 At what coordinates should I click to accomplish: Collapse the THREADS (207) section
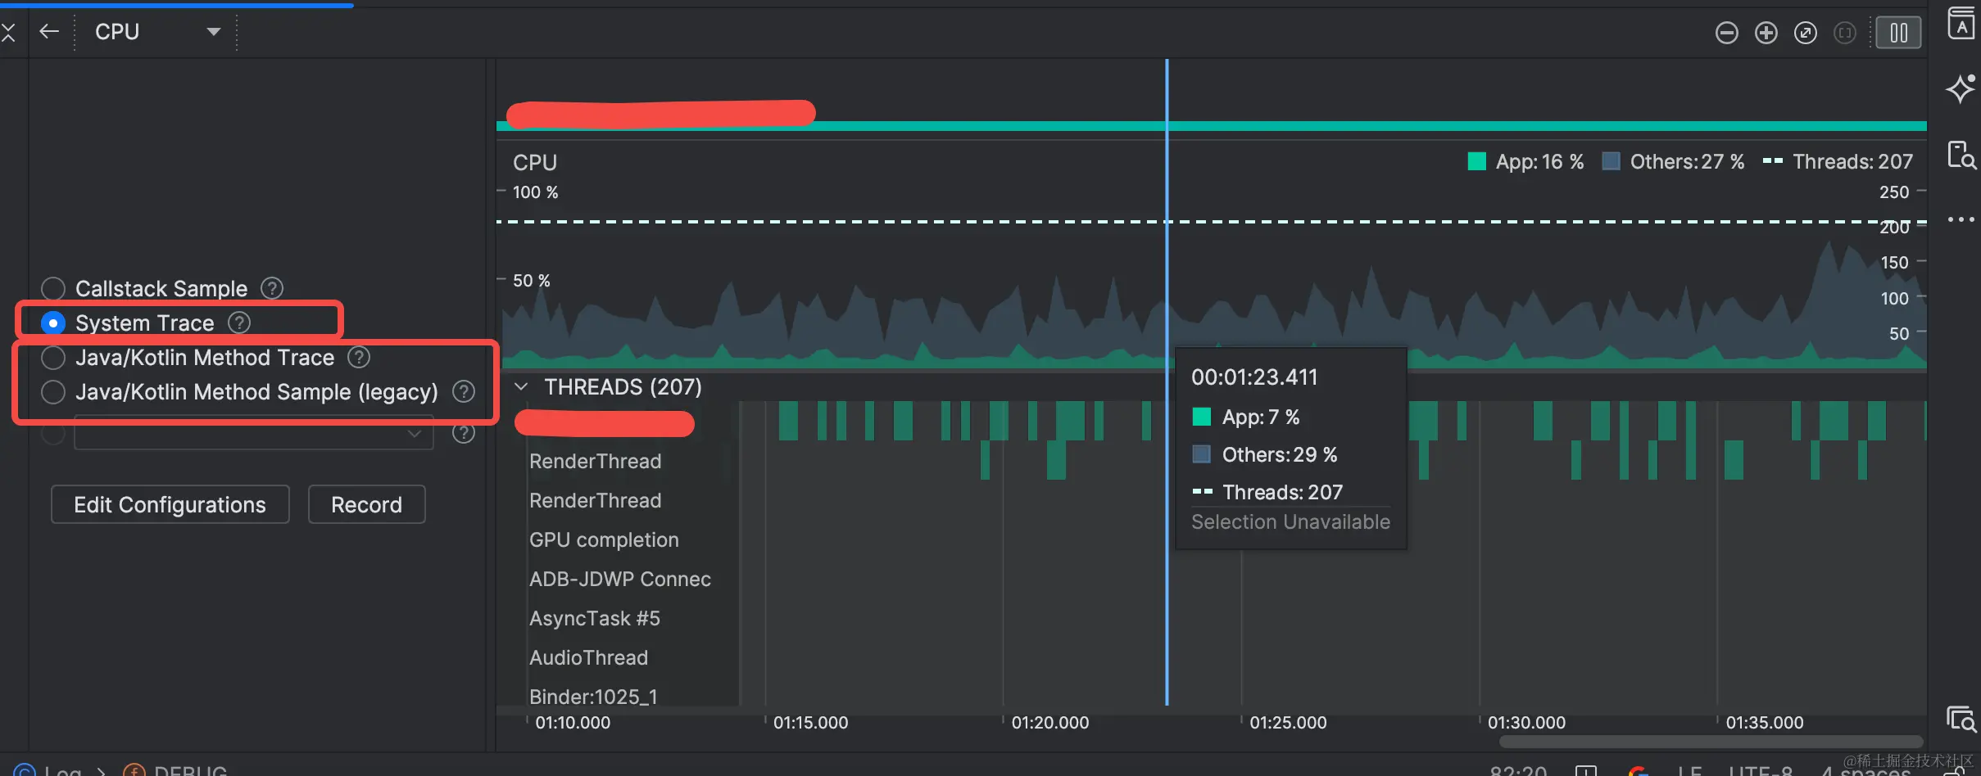521,386
